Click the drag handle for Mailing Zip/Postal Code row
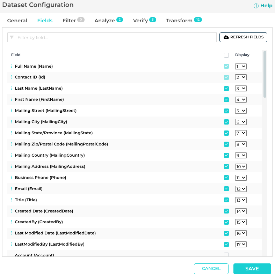 pyautogui.click(x=11, y=144)
